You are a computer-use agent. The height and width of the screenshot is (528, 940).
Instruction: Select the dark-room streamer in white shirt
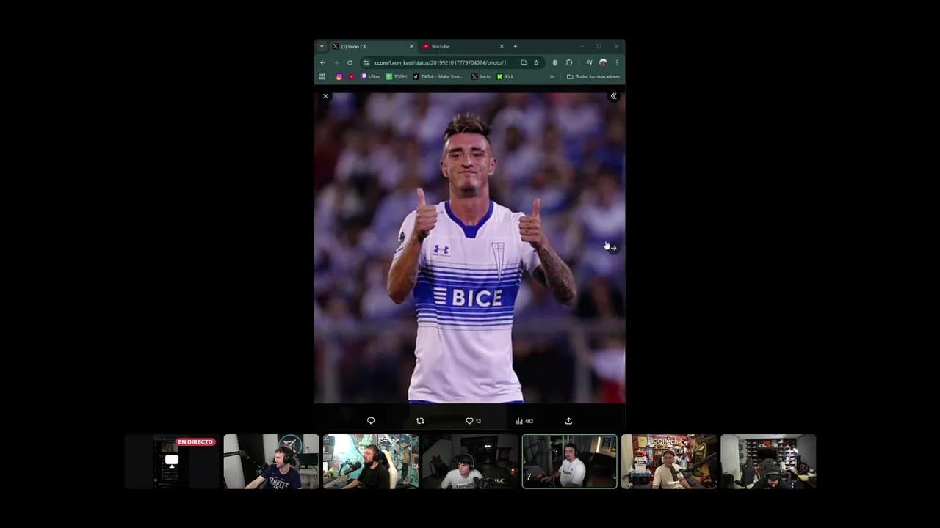pyautogui.click(x=470, y=461)
